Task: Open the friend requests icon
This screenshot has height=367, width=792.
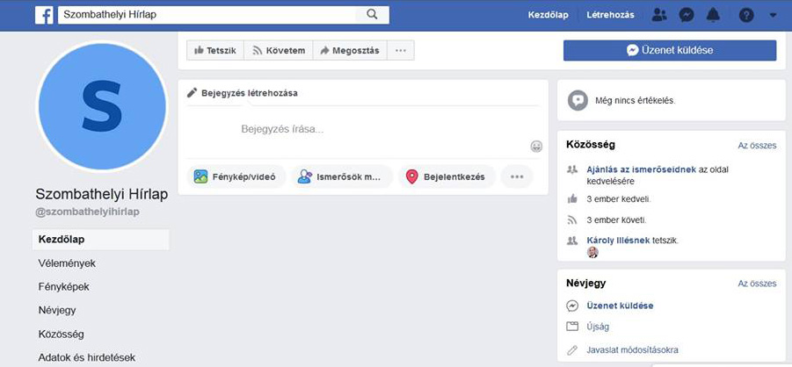Action: click(x=659, y=15)
